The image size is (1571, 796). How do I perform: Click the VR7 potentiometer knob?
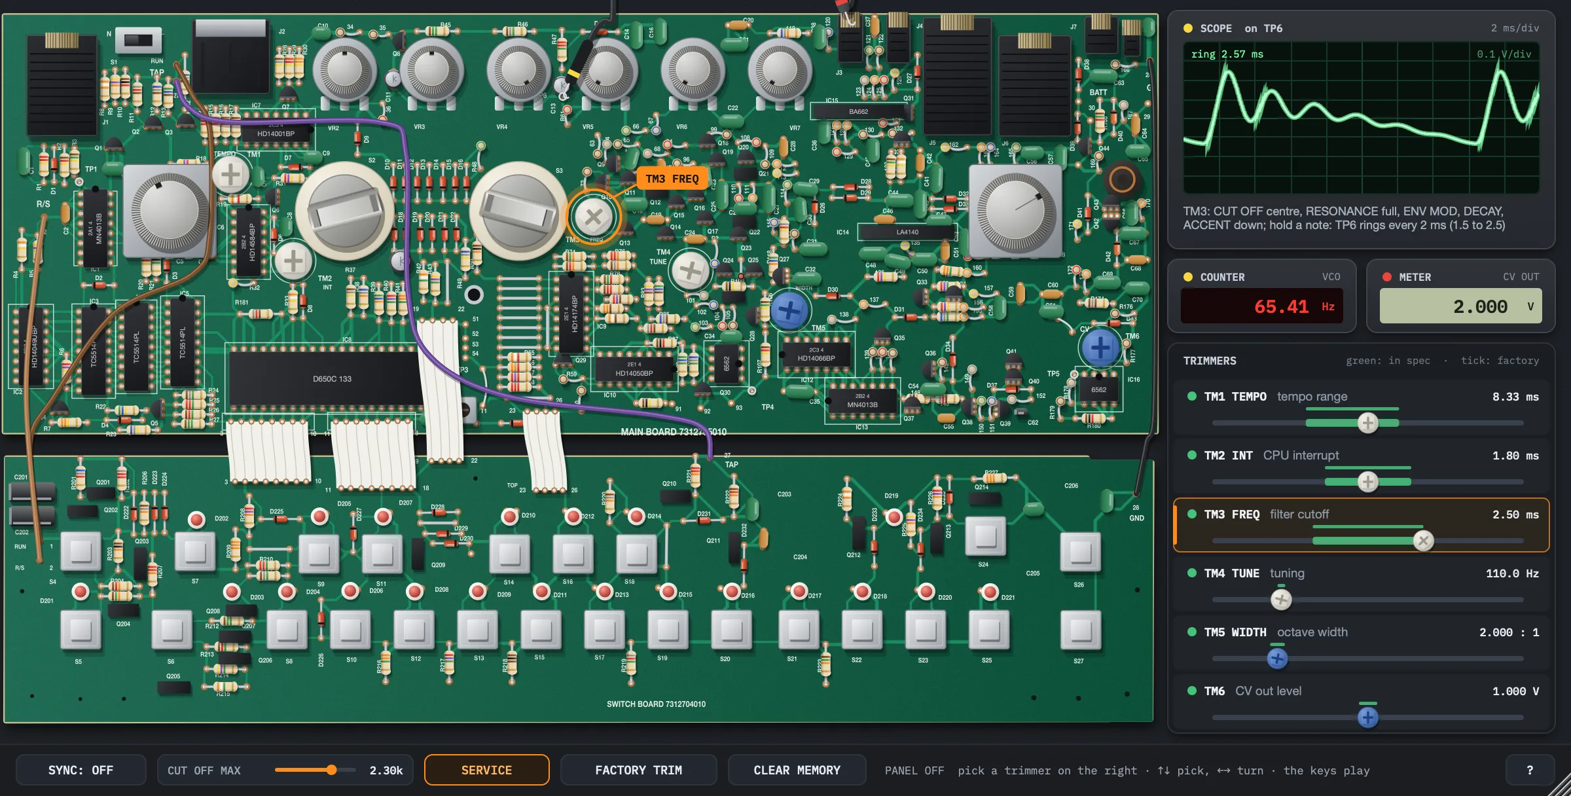(x=780, y=71)
